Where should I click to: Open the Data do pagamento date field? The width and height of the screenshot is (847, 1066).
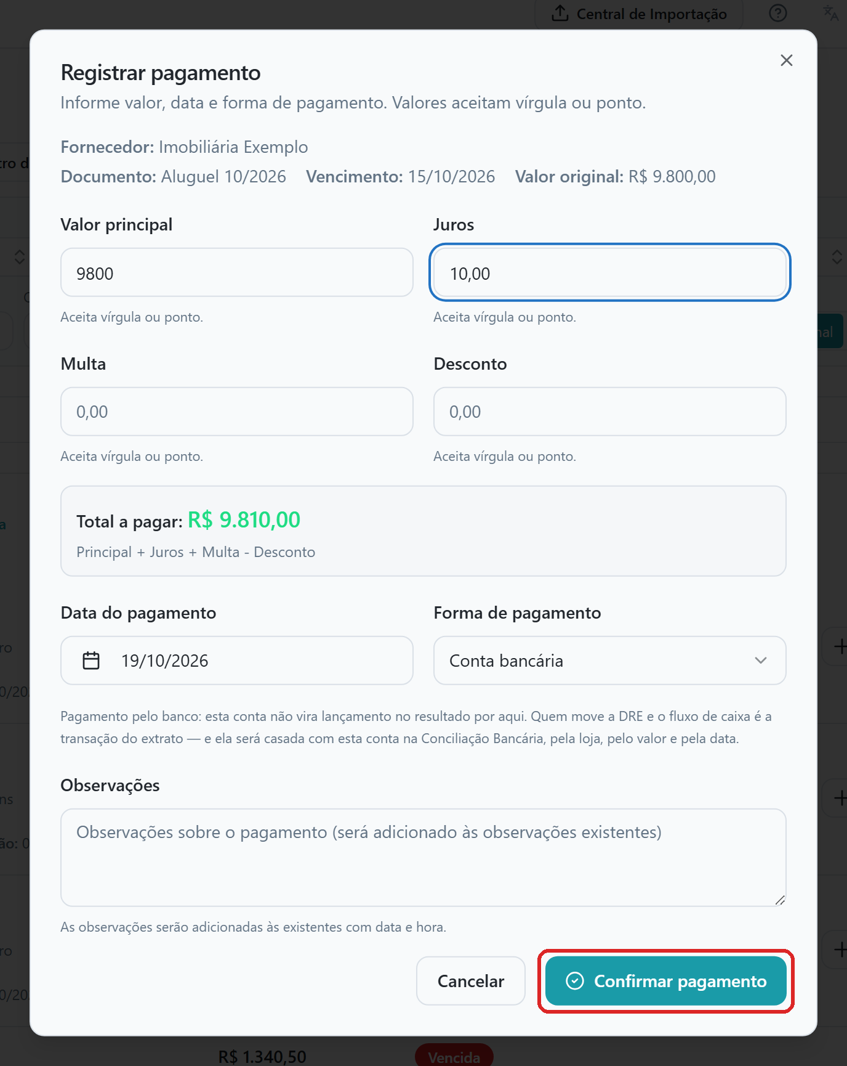236,661
